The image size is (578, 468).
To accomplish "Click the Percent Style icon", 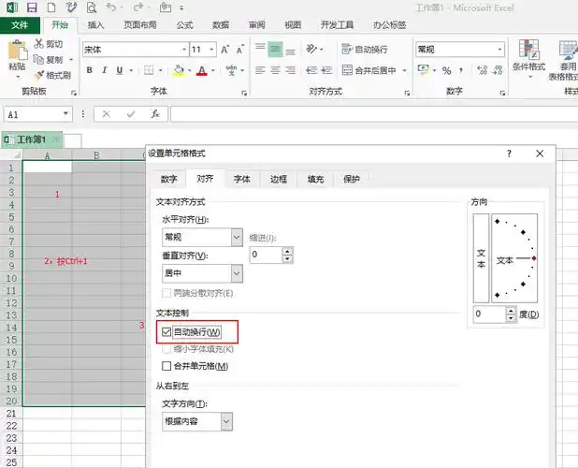I will 447,70.
